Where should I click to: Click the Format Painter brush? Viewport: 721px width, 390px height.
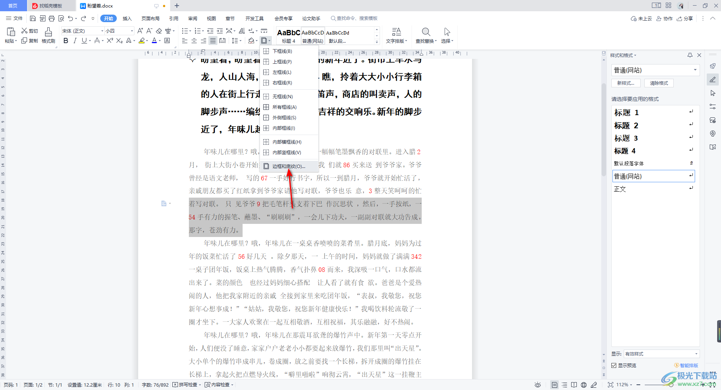coord(48,35)
